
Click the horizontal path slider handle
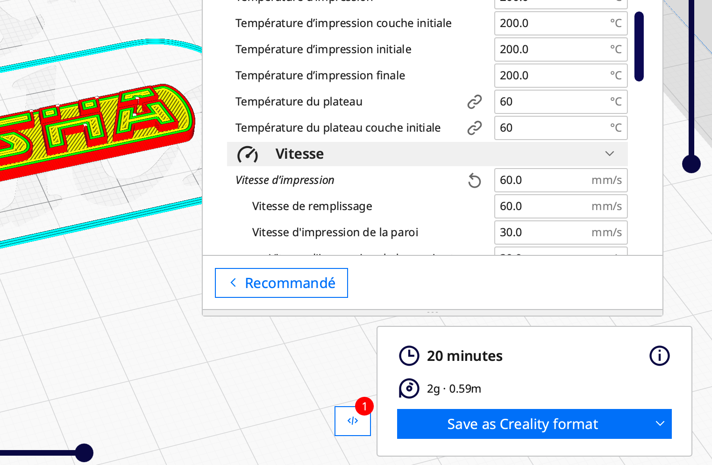[x=84, y=453]
